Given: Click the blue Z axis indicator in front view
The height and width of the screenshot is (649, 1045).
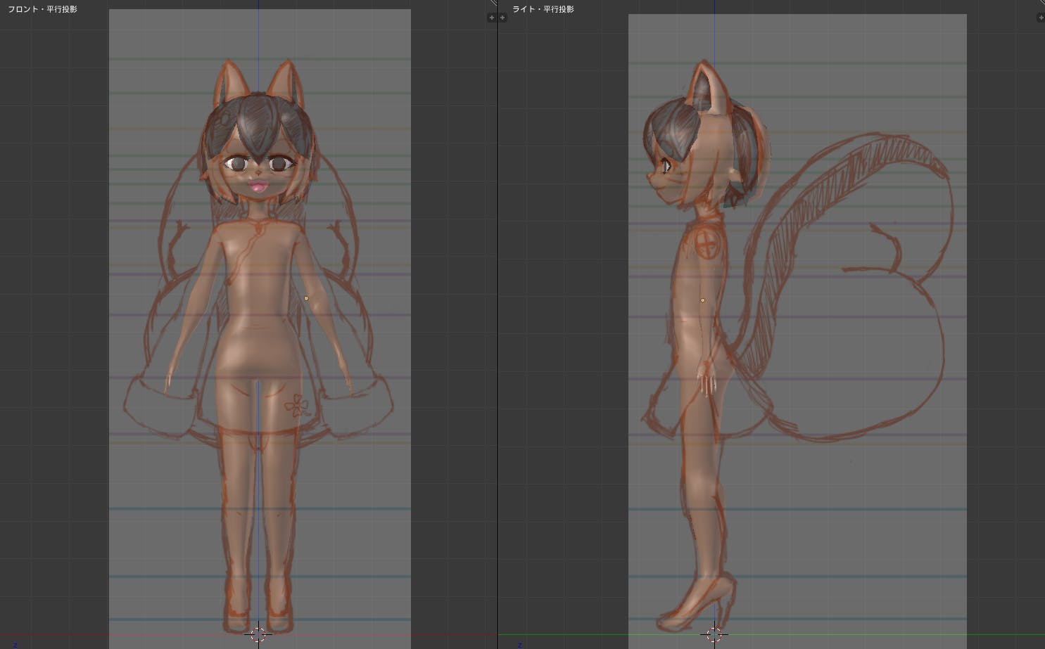Looking at the screenshot, I should pos(15,645).
